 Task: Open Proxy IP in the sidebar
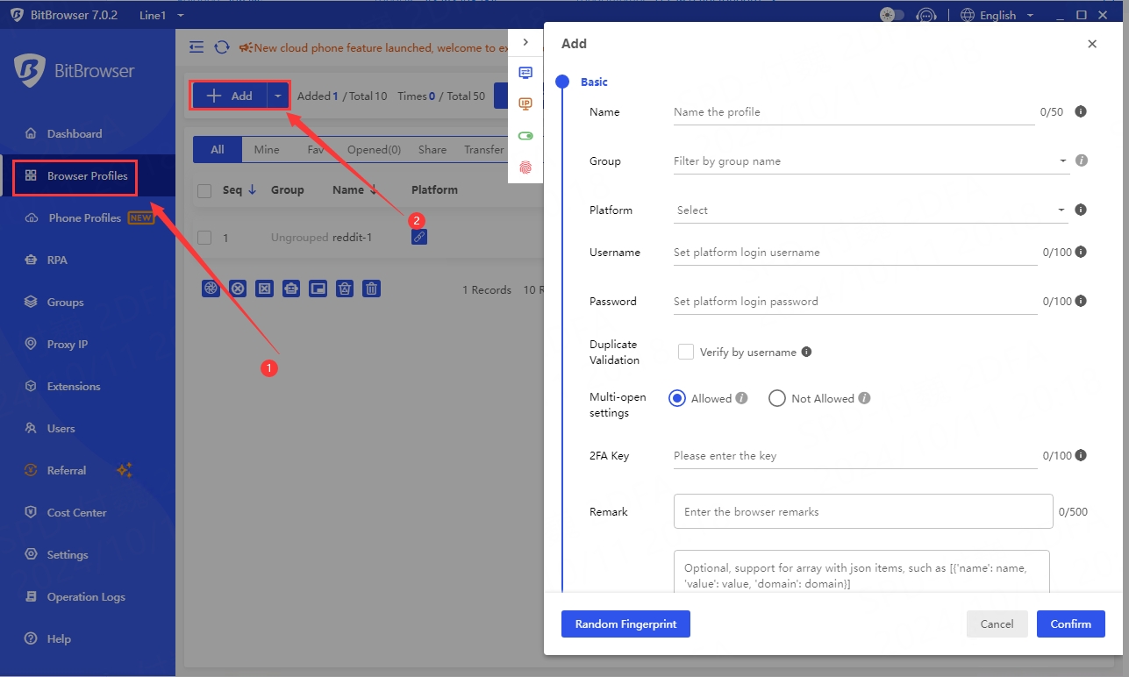[68, 344]
